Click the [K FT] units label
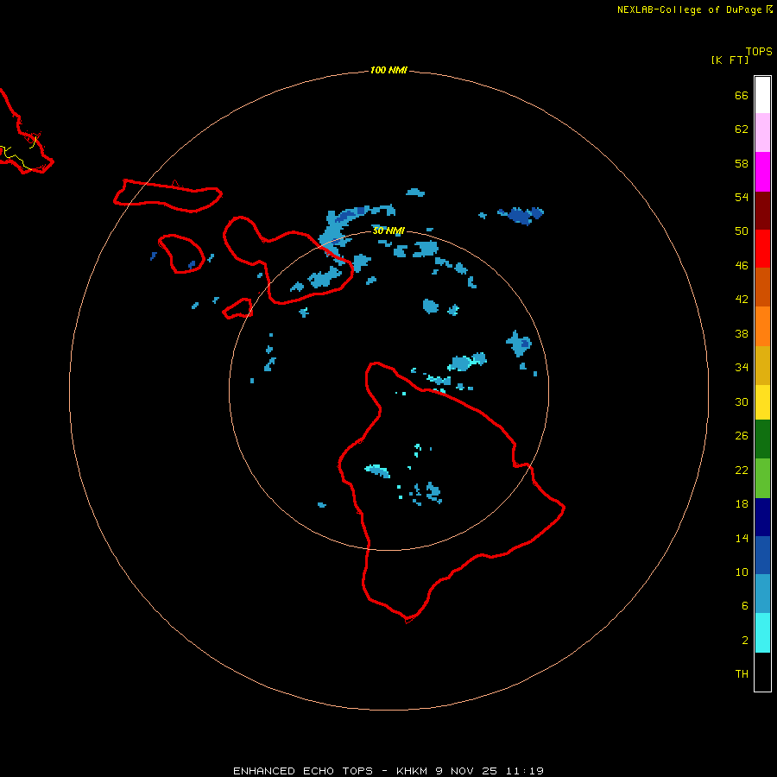 click(x=730, y=60)
